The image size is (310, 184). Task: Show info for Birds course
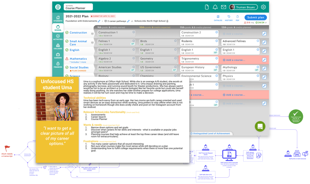click(x=175, y=41)
